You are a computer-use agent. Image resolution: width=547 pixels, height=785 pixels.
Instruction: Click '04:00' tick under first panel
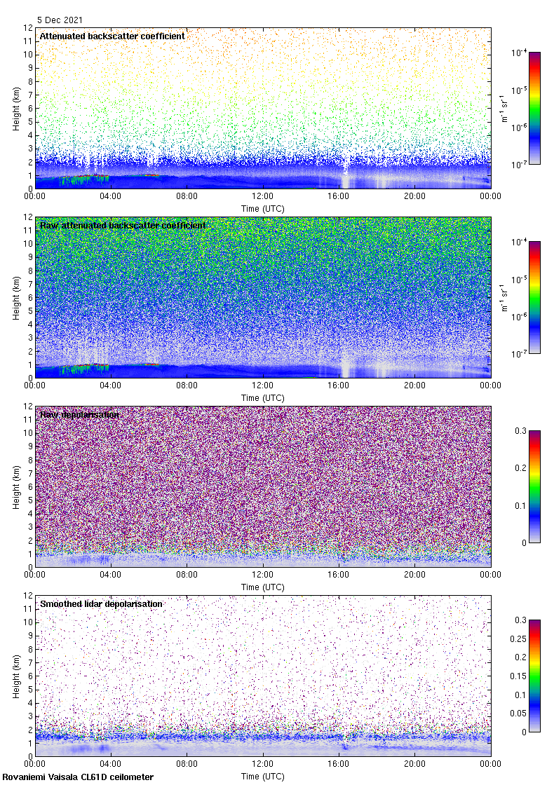click(x=110, y=196)
